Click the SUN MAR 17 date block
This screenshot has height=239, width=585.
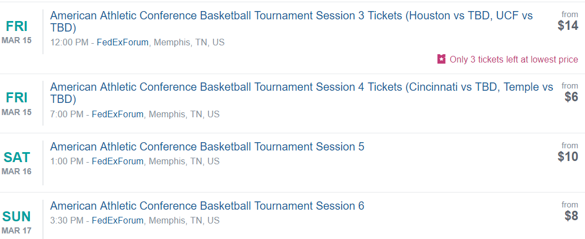pyautogui.click(x=17, y=222)
